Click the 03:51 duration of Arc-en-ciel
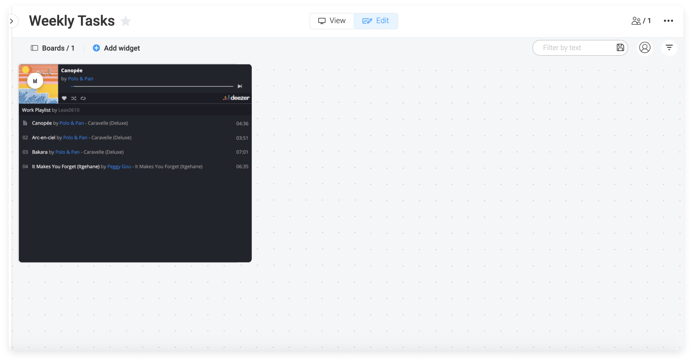Viewport: 692px width, 362px height. [242, 138]
